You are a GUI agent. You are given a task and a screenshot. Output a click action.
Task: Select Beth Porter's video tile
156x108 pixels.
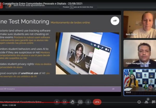coord(139,24)
